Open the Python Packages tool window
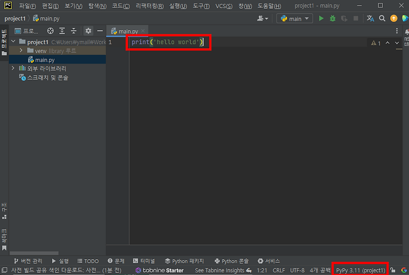Image resolution: width=409 pixels, height=275 pixels. pyautogui.click(x=184, y=261)
